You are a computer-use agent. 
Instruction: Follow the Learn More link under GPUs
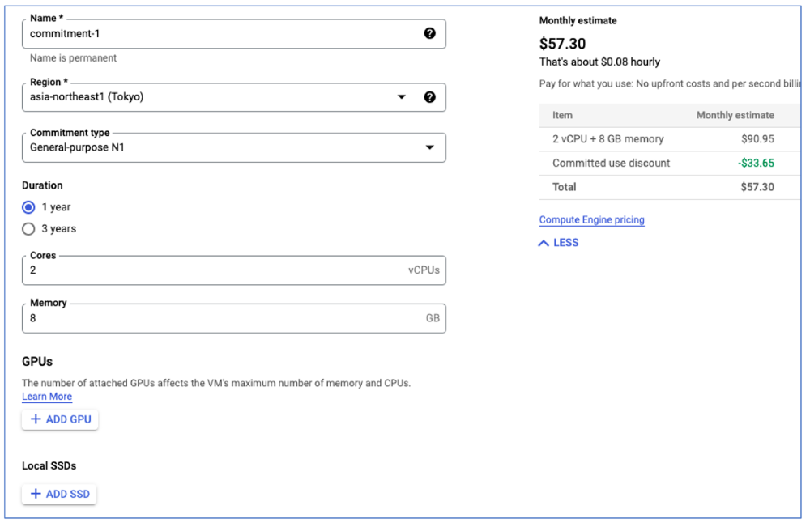47,397
